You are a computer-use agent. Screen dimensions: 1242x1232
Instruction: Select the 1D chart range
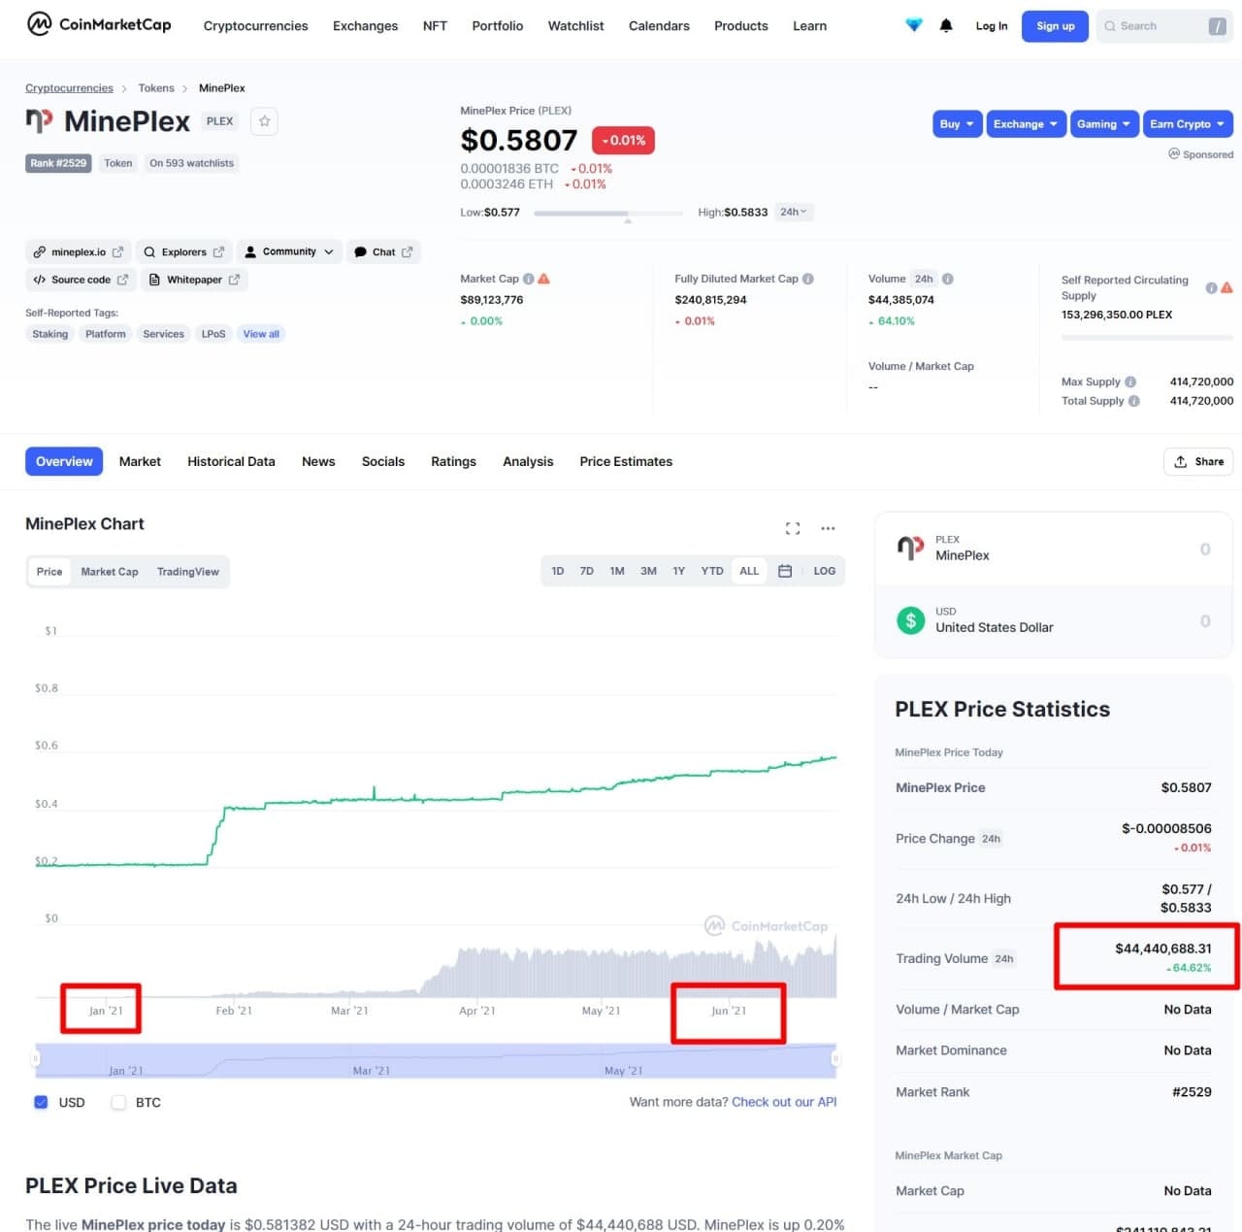point(558,571)
